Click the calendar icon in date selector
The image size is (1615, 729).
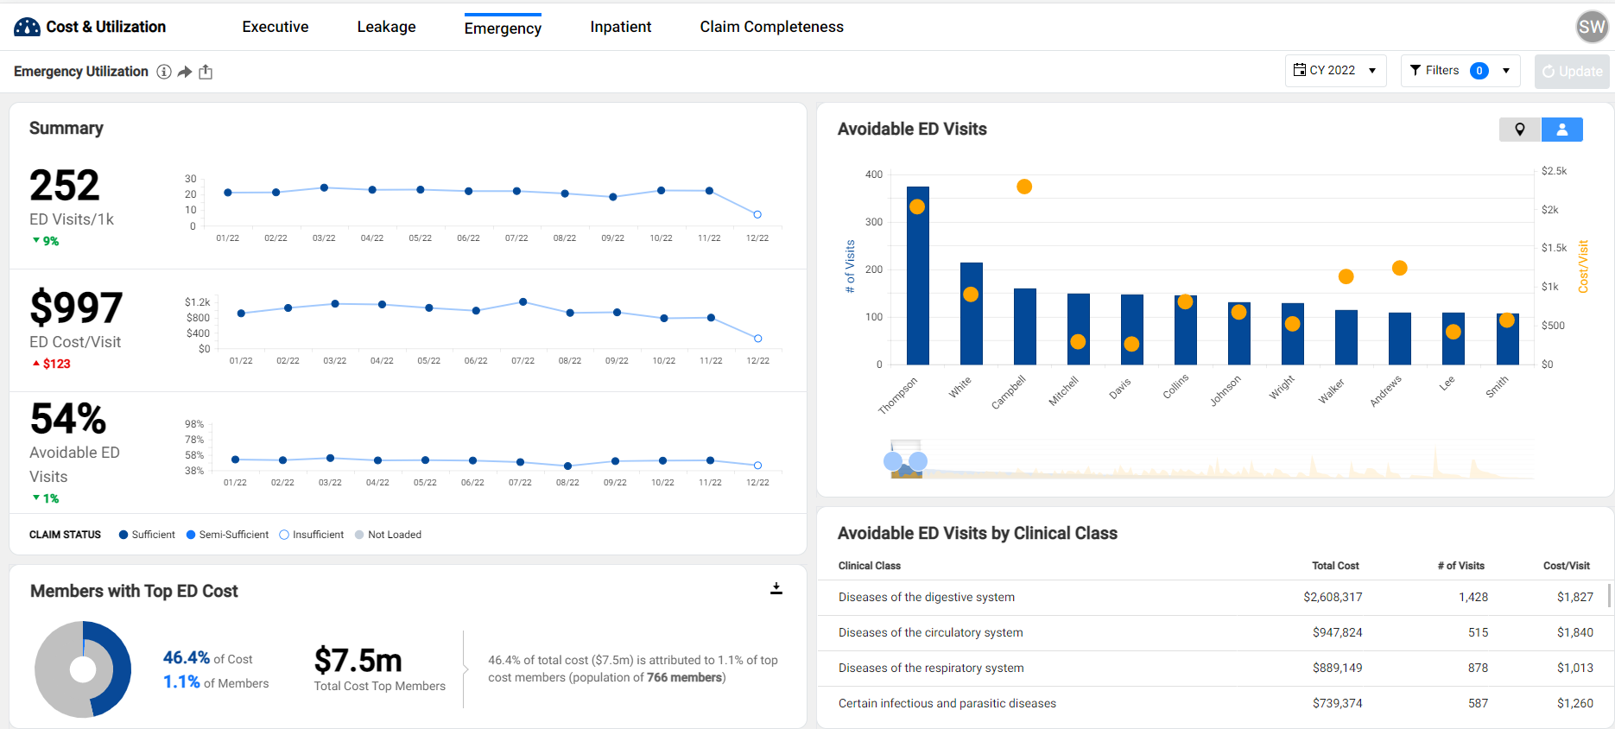pyautogui.click(x=1299, y=70)
